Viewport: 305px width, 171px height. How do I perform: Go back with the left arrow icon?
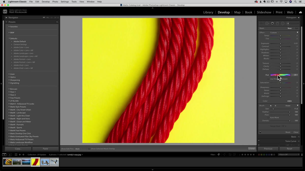click(20, 155)
